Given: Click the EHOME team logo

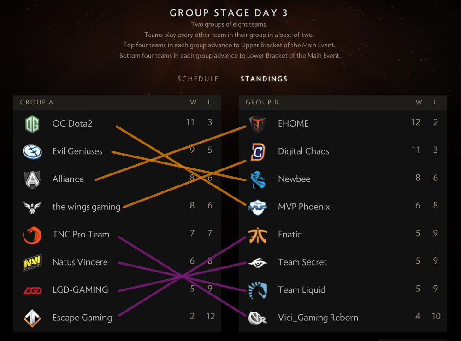Looking at the screenshot, I should (x=257, y=123).
